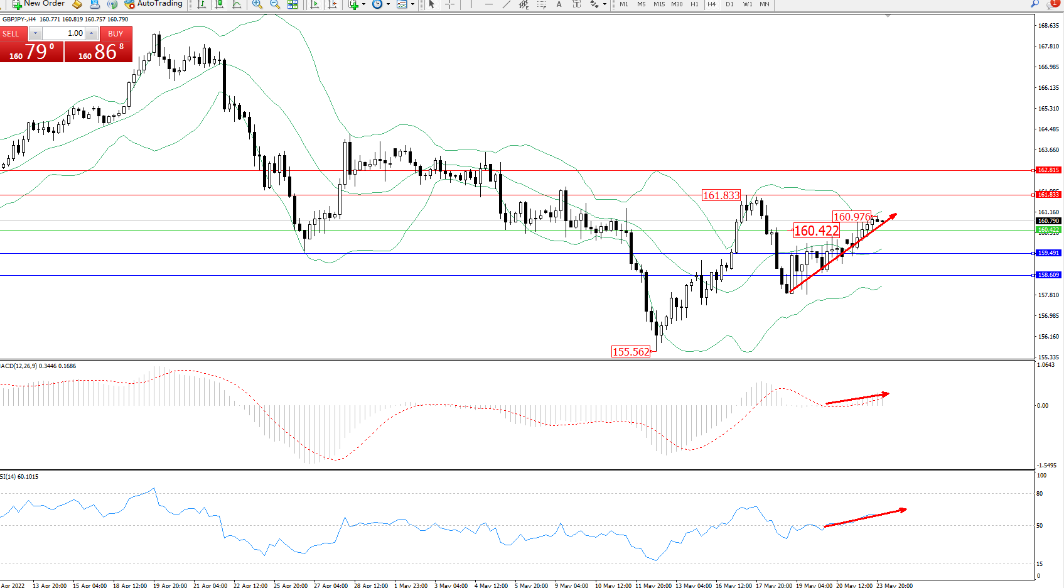The image size is (1064, 588).
Task: Zoom in on the chart
Action: coord(257,4)
